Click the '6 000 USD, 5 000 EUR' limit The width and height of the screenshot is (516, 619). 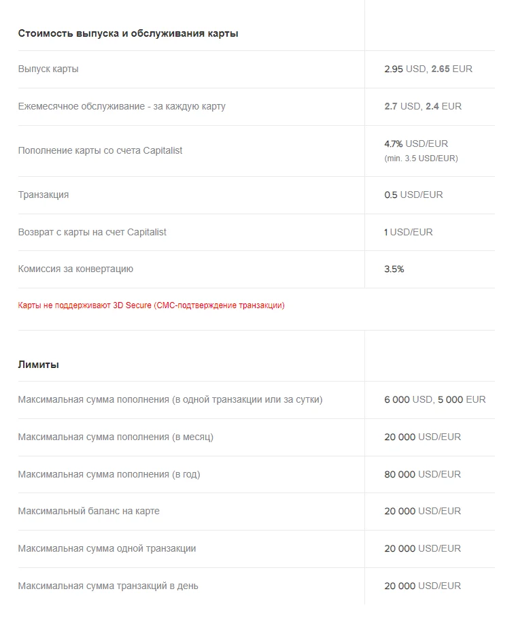[x=434, y=400]
